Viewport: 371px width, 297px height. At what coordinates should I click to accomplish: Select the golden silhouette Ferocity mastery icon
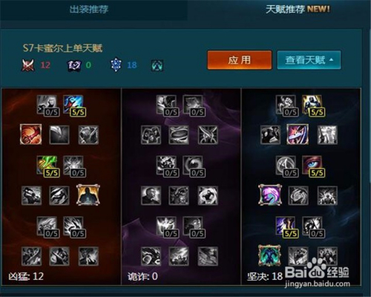click(88, 195)
